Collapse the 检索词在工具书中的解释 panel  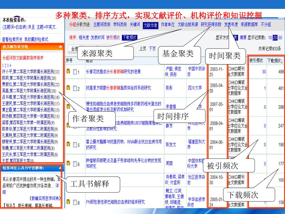(60, 168)
